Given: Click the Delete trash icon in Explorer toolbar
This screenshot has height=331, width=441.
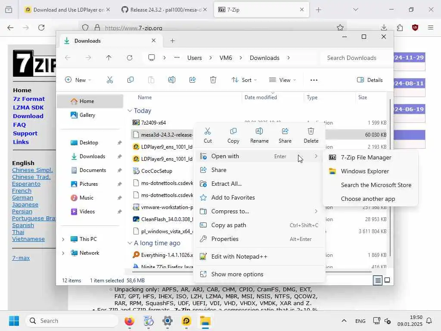Looking at the screenshot, I should 213,80.
